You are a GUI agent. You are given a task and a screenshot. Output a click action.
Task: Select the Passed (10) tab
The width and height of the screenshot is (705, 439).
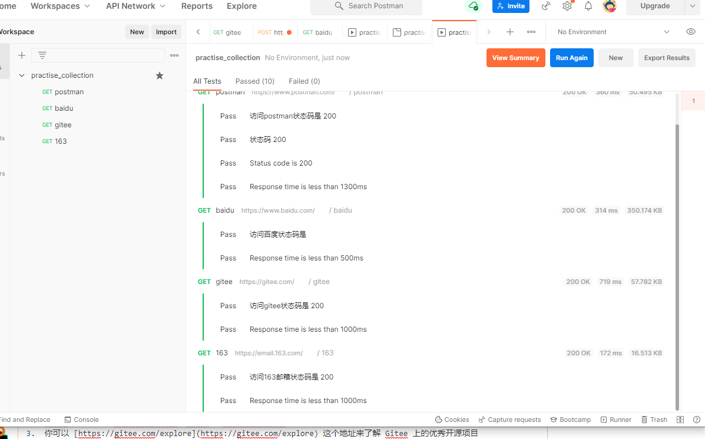(255, 81)
